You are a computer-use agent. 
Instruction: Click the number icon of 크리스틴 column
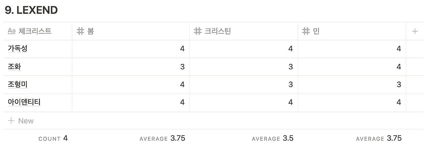tap(198, 31)
